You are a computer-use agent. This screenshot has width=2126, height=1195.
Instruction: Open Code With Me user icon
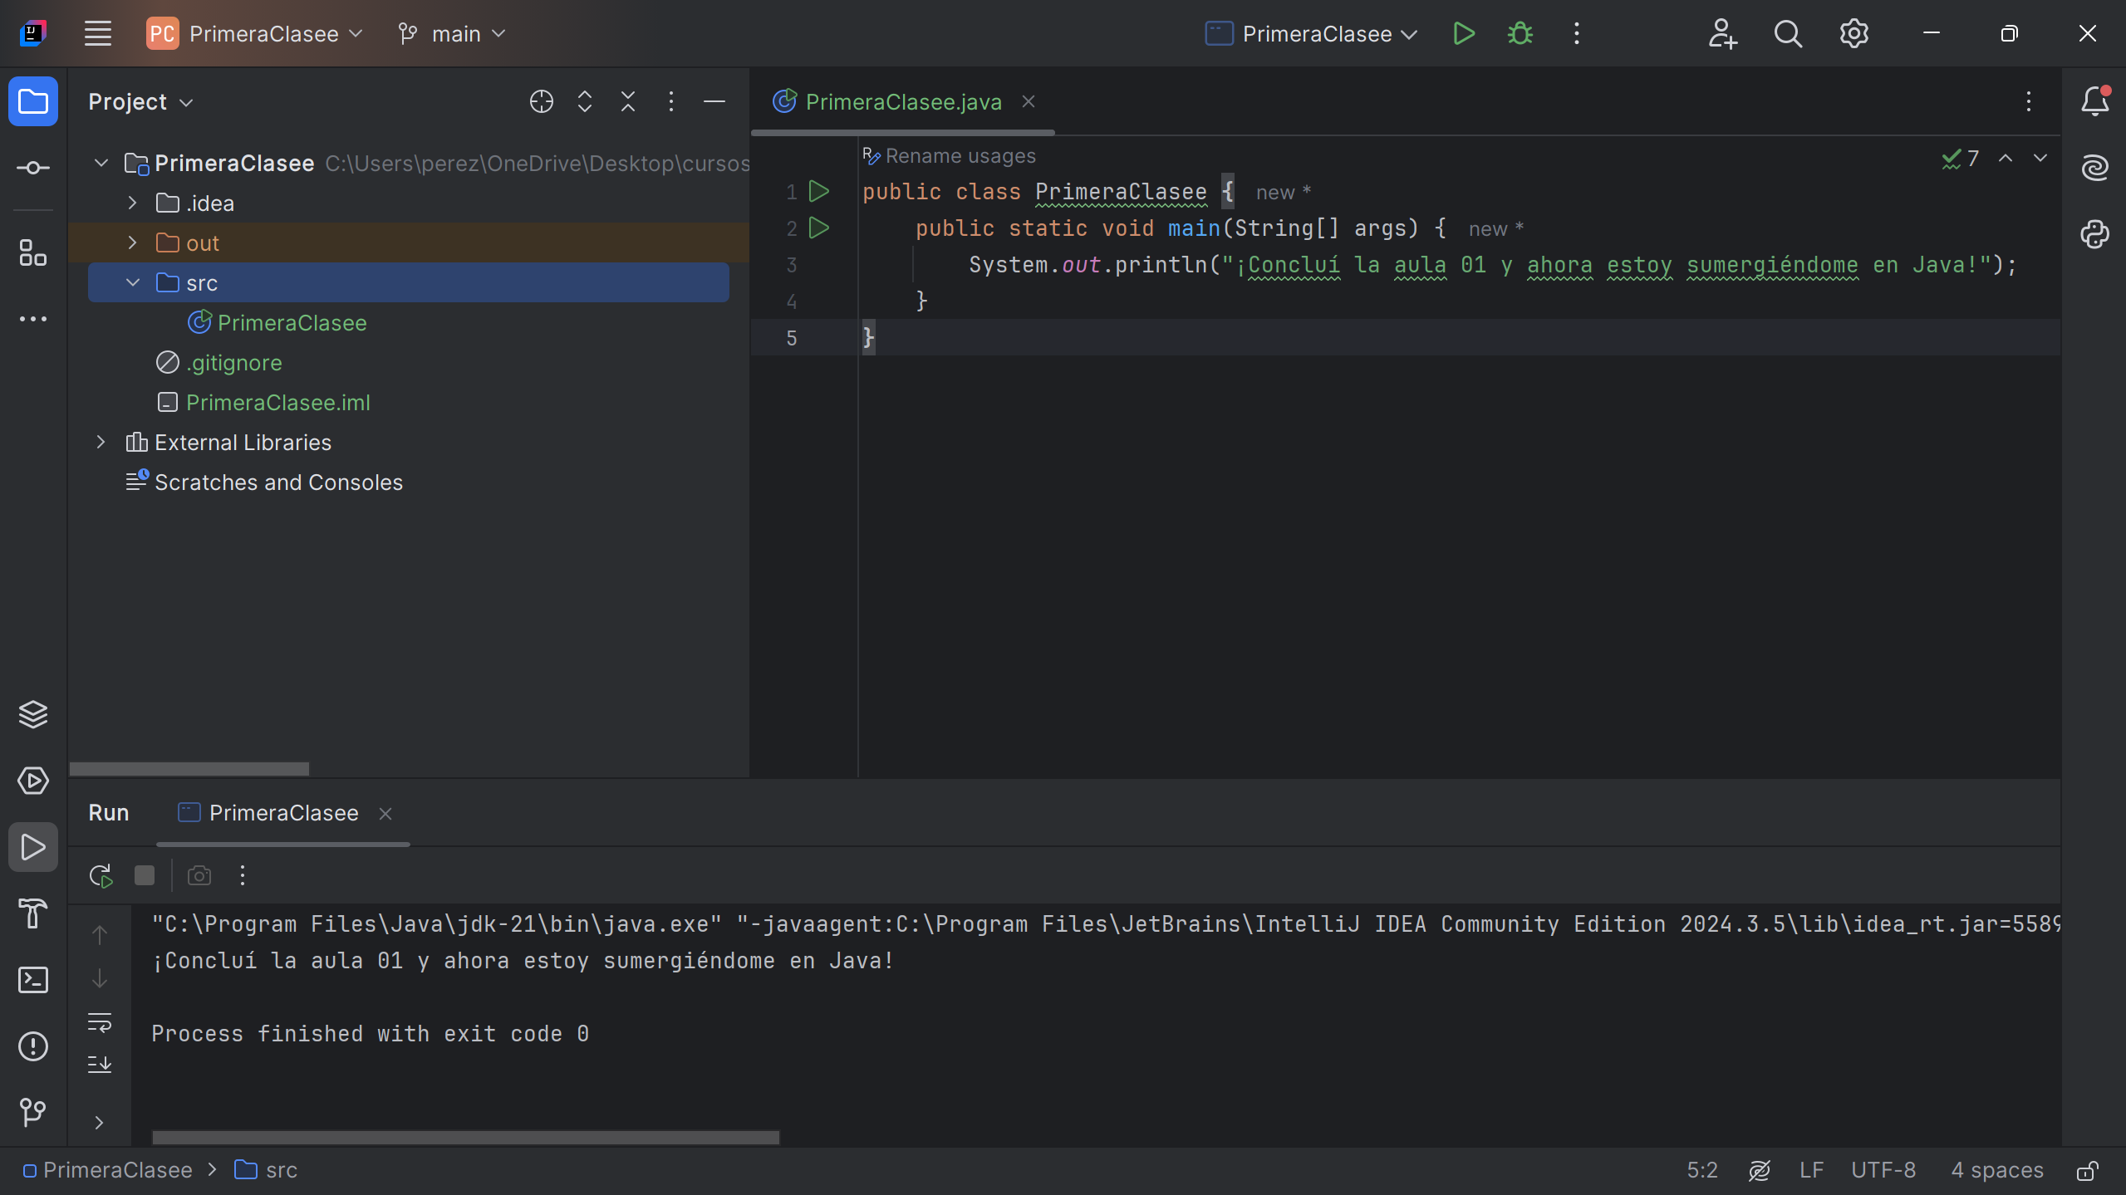click(x=1722, y=34)
